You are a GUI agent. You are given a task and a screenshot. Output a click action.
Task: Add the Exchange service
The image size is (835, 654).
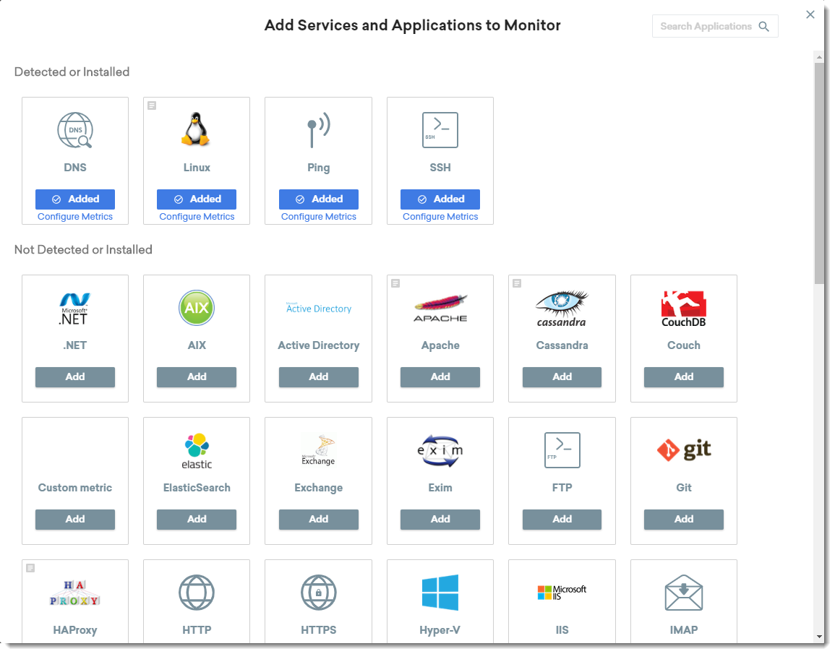(x=318, y=520)
